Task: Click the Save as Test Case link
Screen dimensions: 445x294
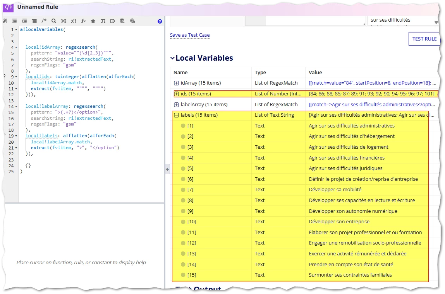Action: [x=190, y=35]
